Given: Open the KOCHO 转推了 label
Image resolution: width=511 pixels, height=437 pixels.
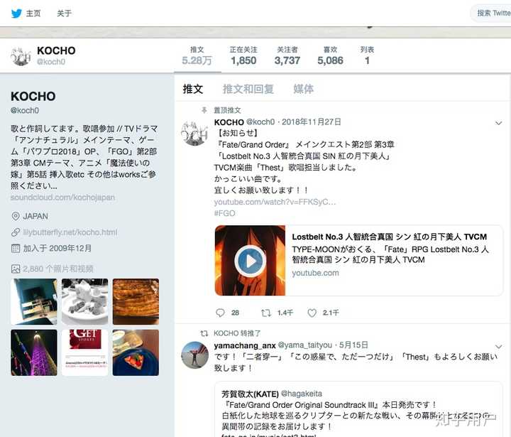Looking at the screenshot, I should 237,333.
